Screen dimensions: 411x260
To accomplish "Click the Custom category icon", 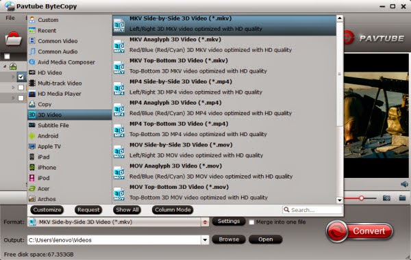I will click(32, 20).
